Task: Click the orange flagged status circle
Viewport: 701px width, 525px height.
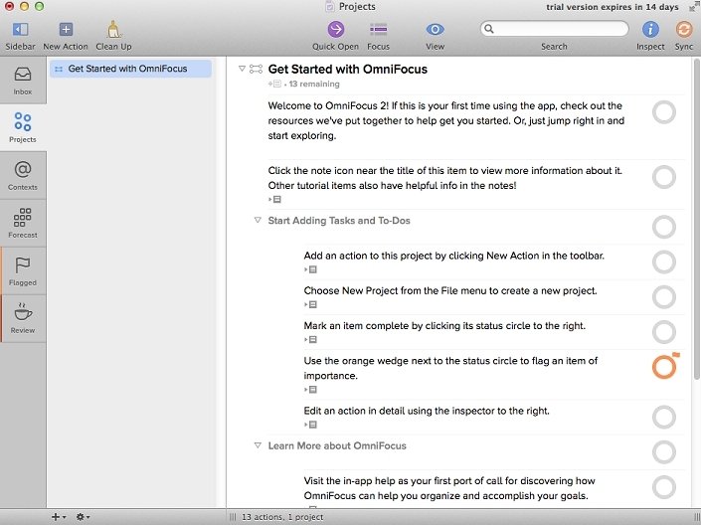Action: 664,367
